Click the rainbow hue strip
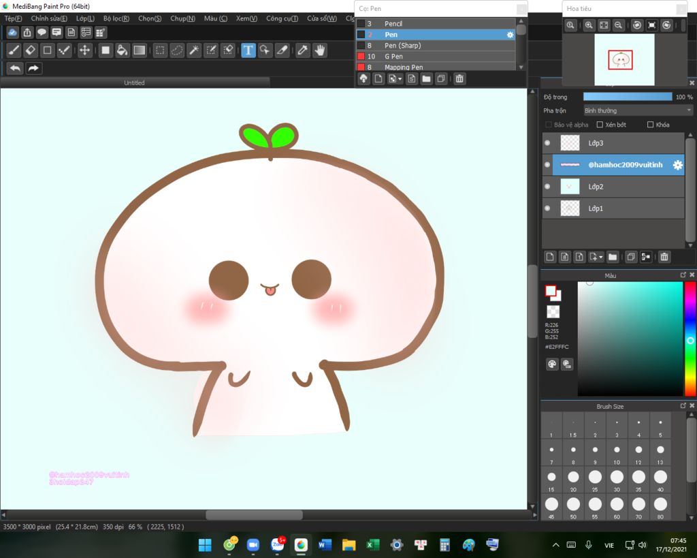This screenshot has height=558, width=697. coord(690,339)
